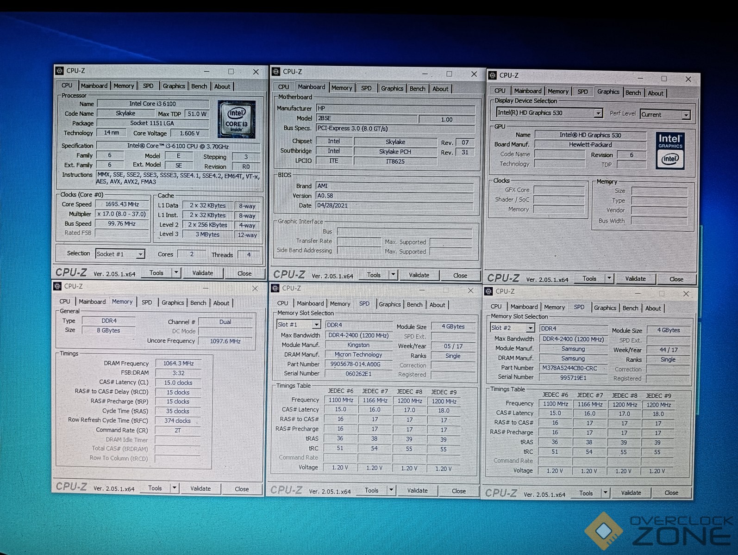Open the Perf Level Current dropdown
The width and height of the screenshot is (738, 555).
[686, 115]
